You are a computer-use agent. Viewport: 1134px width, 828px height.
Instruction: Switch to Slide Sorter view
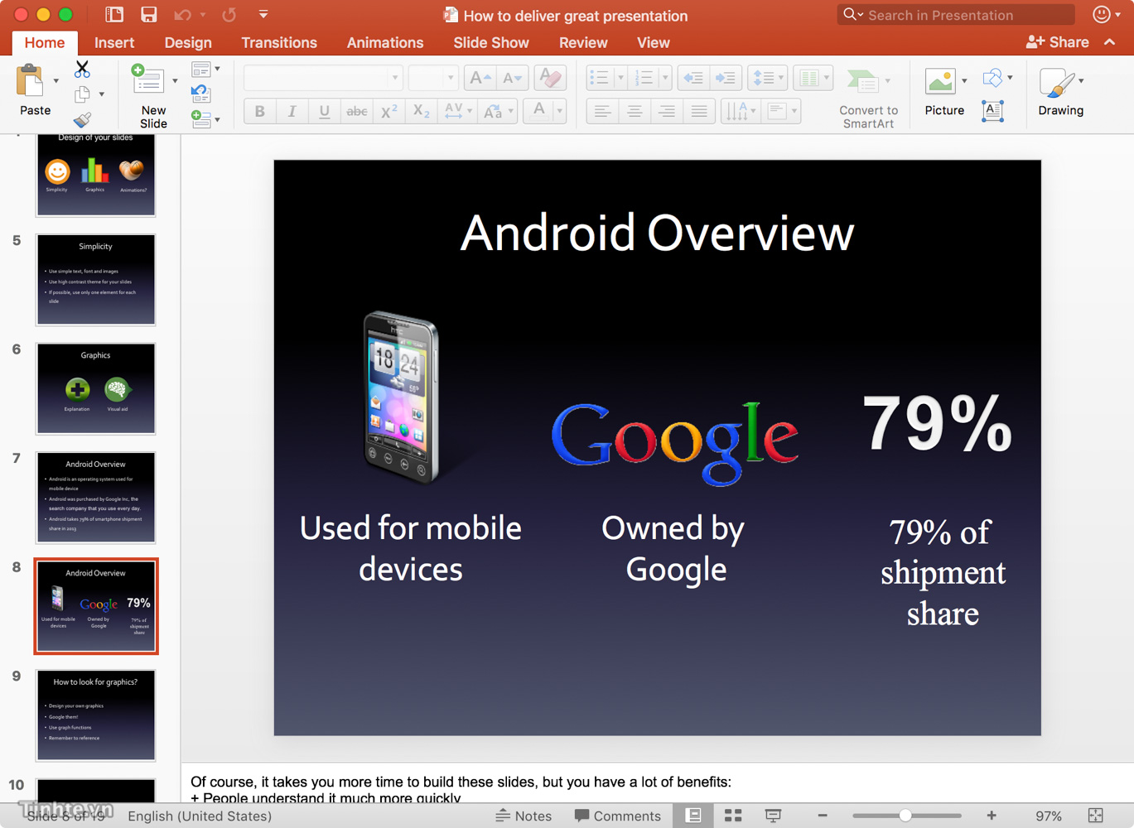tap(733, 816)
